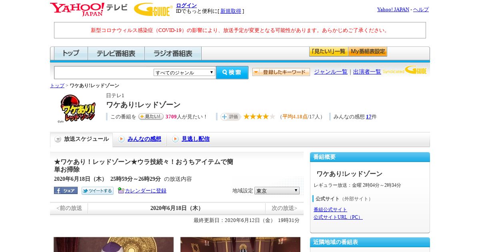480x252 pixels.
Task: Go to <前の放送 previous broadcast
Action: click(69, 208)
